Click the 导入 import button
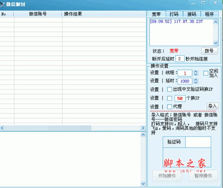Screen dimensions: 223x188 (212, 106)
